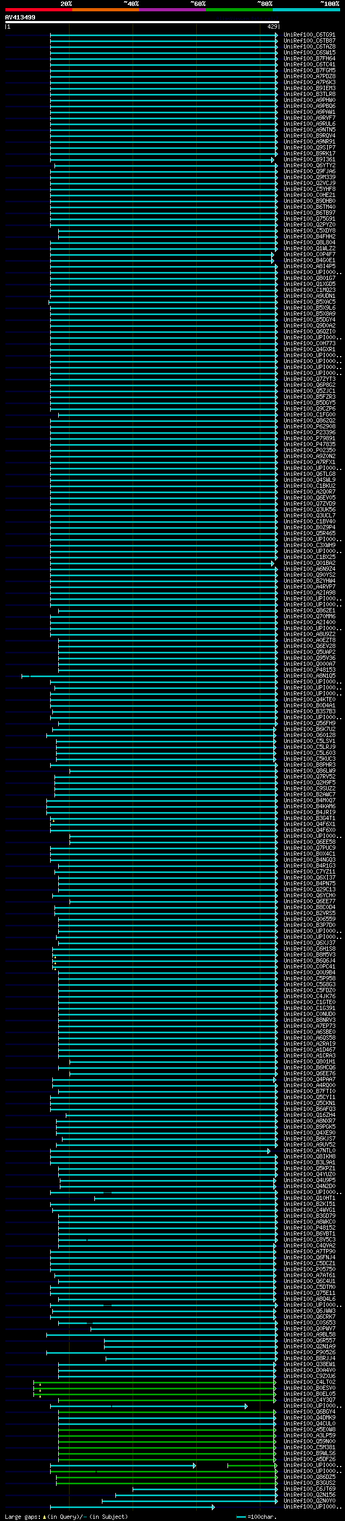Viewport: 345px width, 1521px height.
Task: Select hit label UniRef100_Q86DZ5
Action: point(309,1477)
